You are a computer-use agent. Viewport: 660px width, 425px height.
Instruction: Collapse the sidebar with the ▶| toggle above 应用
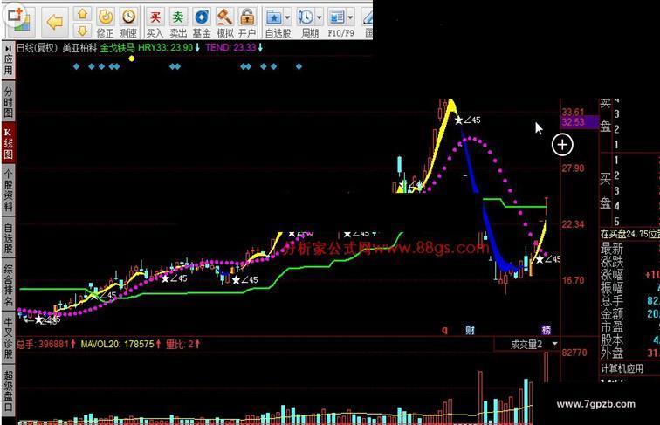tap(8, 48)
